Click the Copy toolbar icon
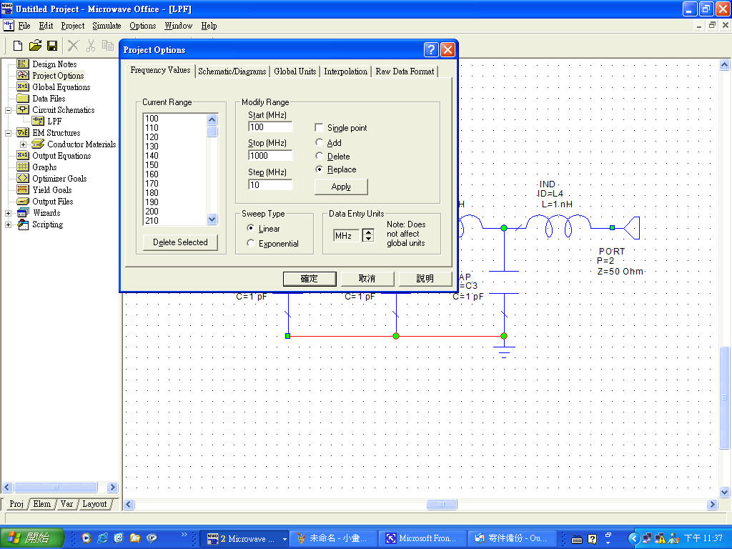Viewport: 732px width, 549px height. [108, 45]
